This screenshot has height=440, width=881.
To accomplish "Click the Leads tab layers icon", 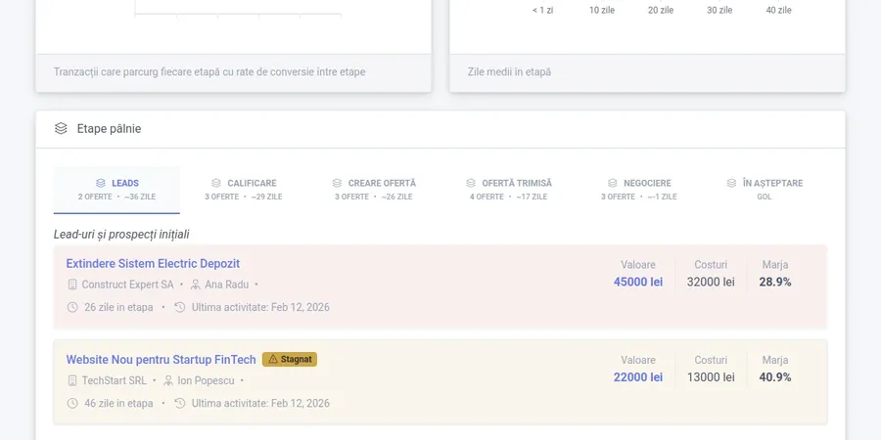I will pyautogui.click(x=101, y=183).
